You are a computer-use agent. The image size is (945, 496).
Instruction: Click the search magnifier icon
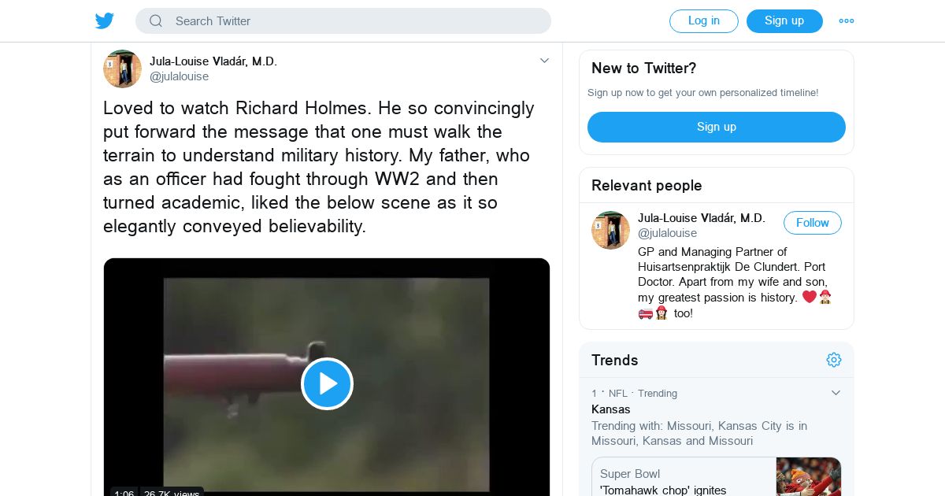click(156, 21)
